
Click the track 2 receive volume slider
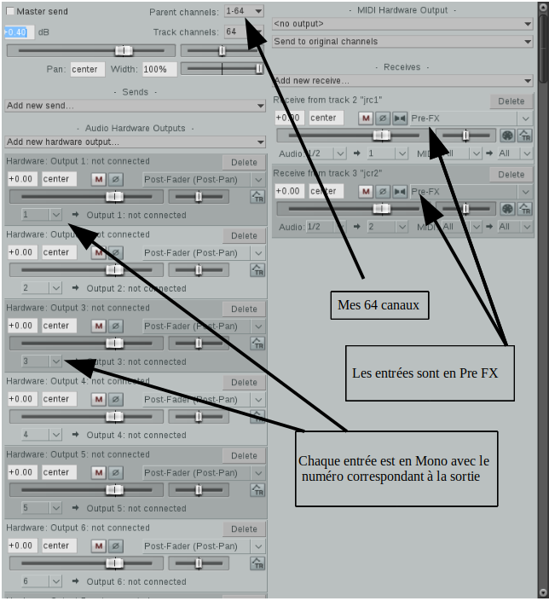click(x=354, y=136)
